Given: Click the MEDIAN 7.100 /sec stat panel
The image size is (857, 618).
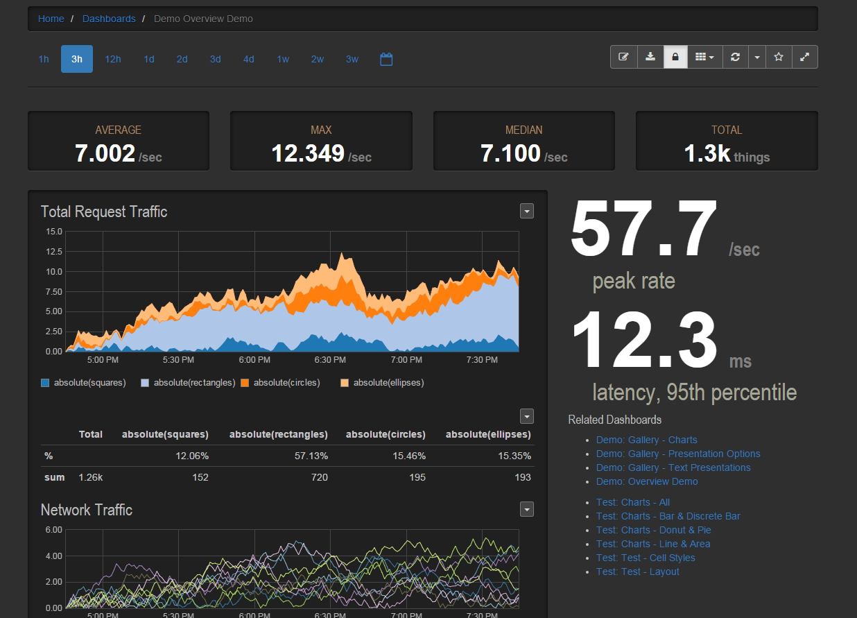Looking at the screenshot, I should click(x=524, y=141).
